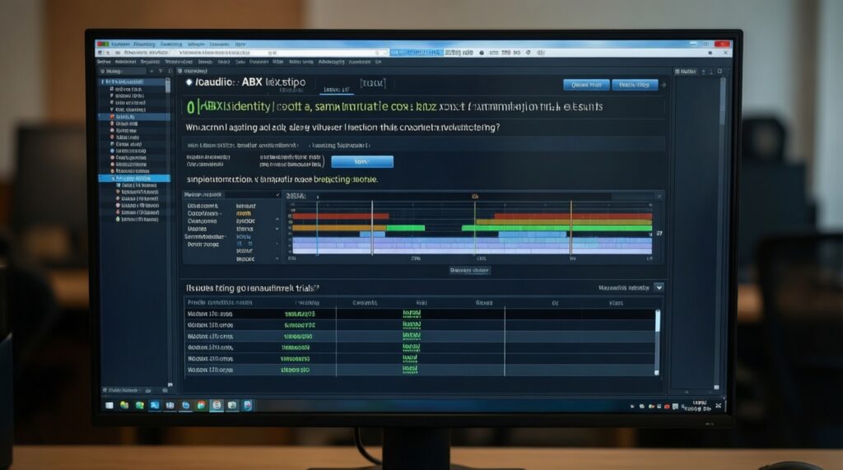Click the small button below the timeline chart
Viewport: 843px width, 470px height.
coord(469,270)
